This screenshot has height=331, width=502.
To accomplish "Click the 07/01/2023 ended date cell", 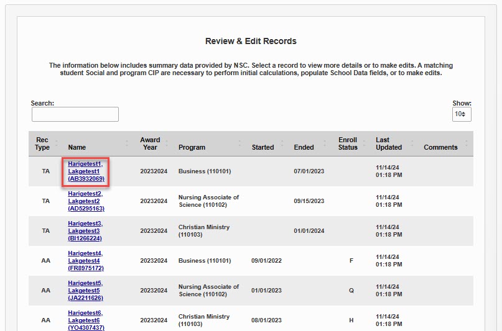I will coord(309,171).
